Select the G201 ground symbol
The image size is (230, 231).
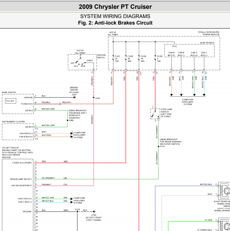pyautogui.click(x=74, y=97)
